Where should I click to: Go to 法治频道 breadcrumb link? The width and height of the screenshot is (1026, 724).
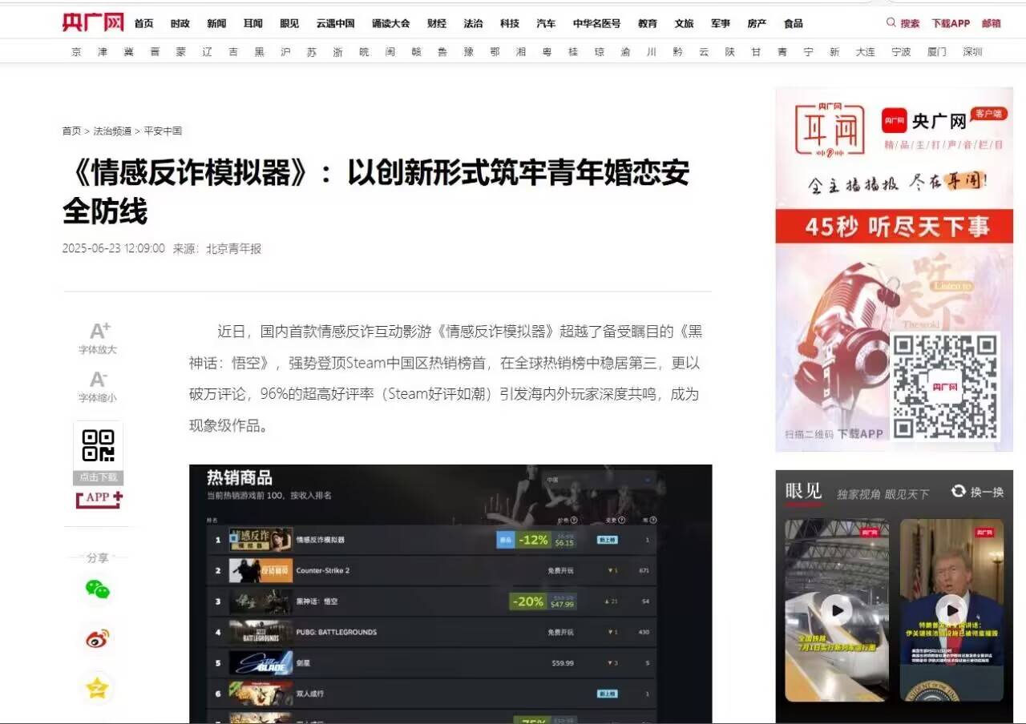[112, 131]
